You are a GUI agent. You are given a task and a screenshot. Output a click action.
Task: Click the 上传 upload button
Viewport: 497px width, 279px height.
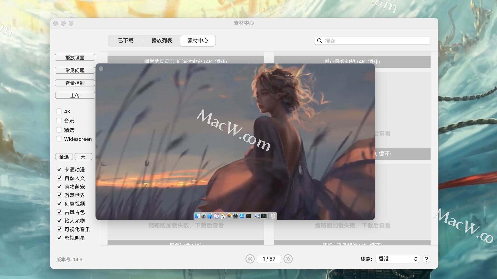click(x=75, y=95)
